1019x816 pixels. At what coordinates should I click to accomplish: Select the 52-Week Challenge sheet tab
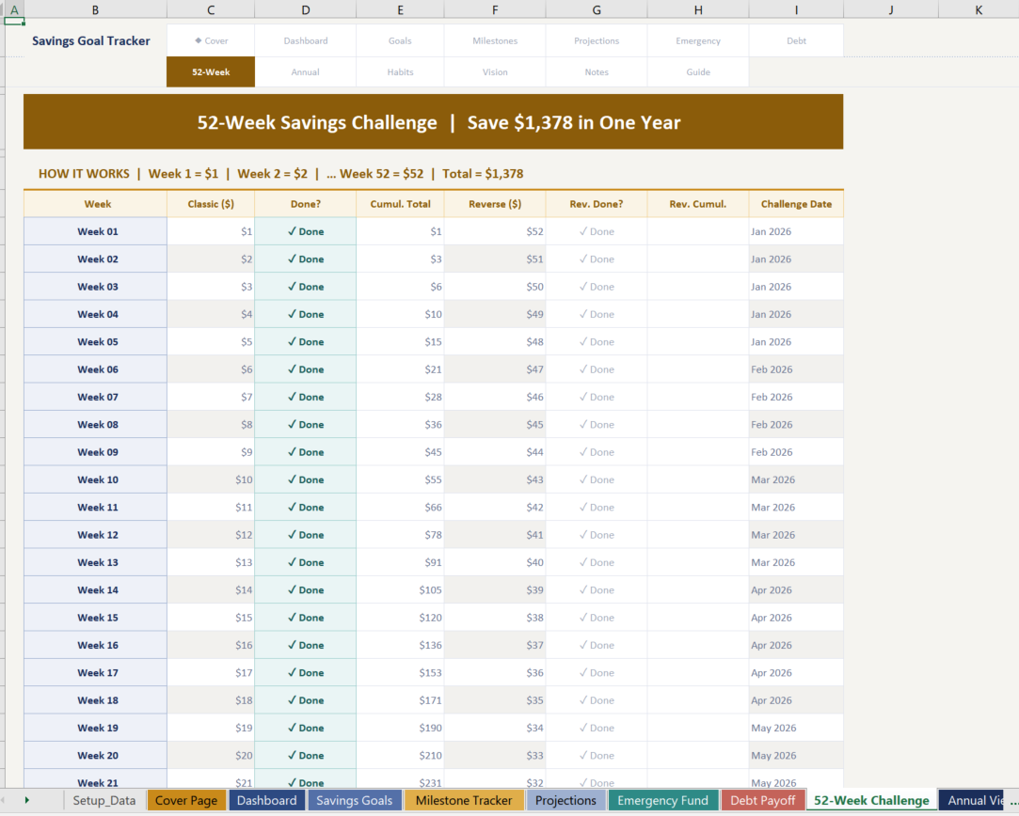click(871, 800)
